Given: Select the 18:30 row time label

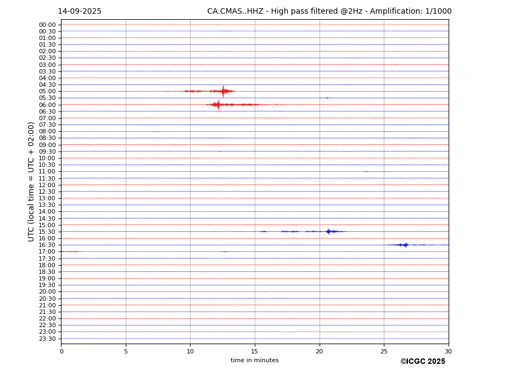Looking at the screenshot, I should pyautogui.click(x=47, y=272).
